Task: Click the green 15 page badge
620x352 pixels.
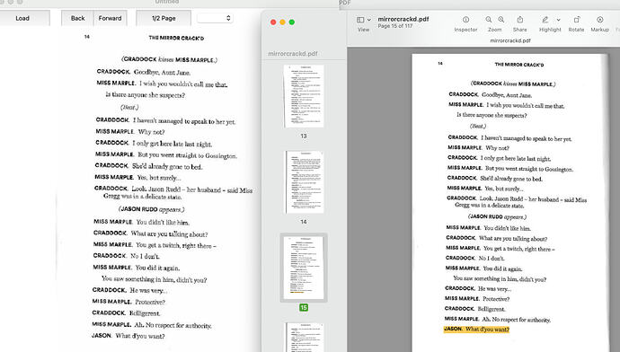Action: coord(304,307)
